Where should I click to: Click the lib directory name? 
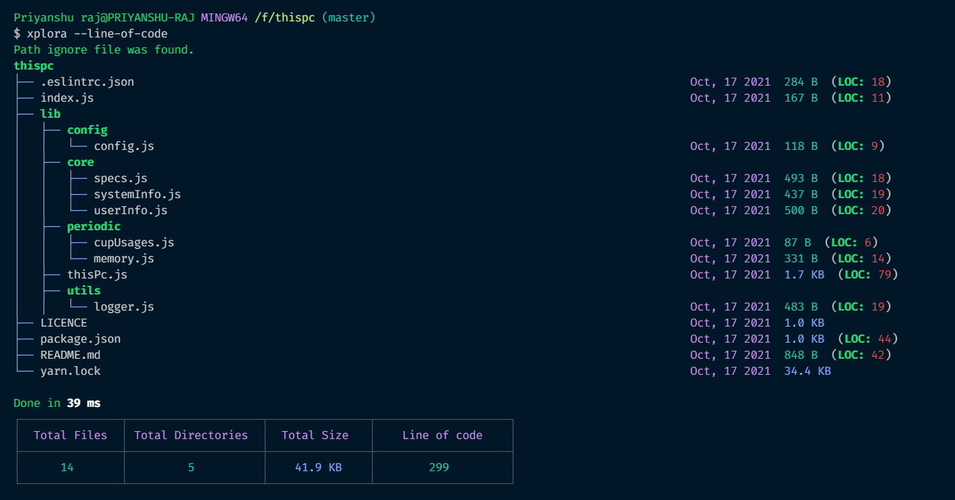(50, 114)
